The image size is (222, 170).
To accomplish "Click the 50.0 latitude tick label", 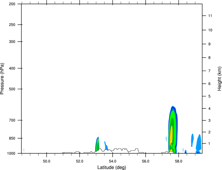I will pos(46,161).
